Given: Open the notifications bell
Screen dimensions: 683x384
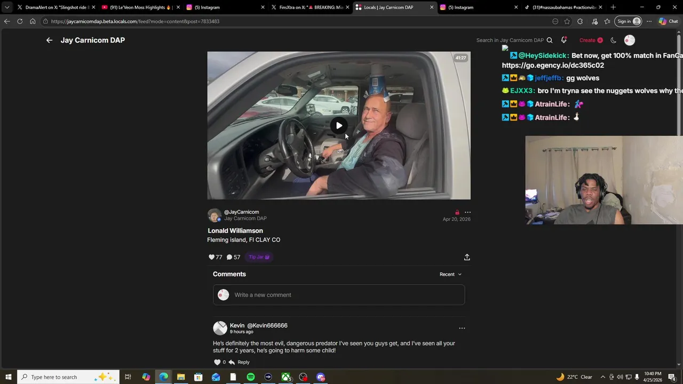Looking at the screenshot, I should tap(564, 40).
